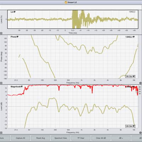
Task: Open the Lin scale dropdown in impulse plot
Action: point(13,12)
